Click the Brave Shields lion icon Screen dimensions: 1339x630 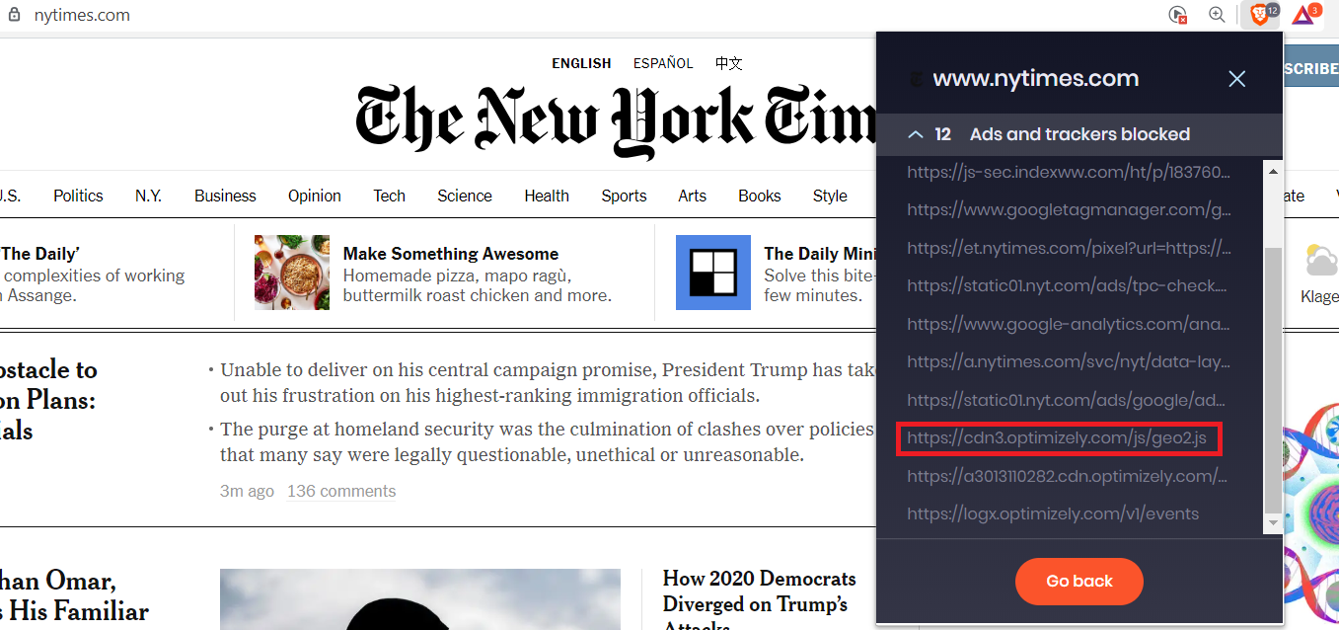(1258, 15)
